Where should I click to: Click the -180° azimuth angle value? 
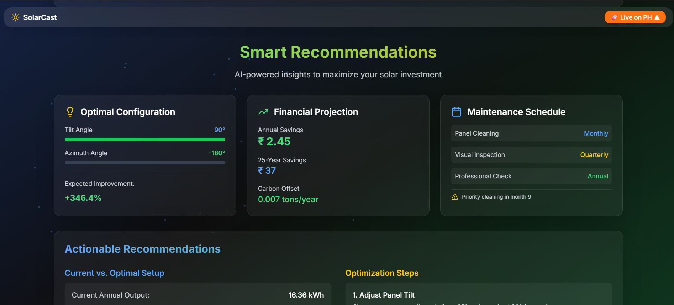(217, 153)
